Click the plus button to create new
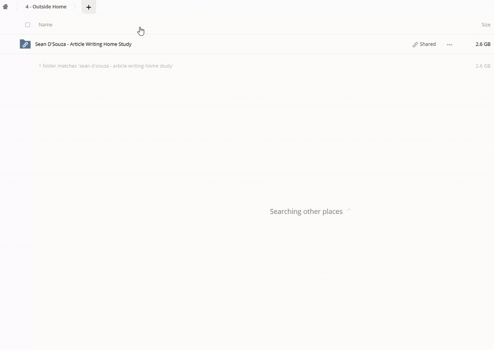This screenshot has height=350, width=494. [88, 7]
